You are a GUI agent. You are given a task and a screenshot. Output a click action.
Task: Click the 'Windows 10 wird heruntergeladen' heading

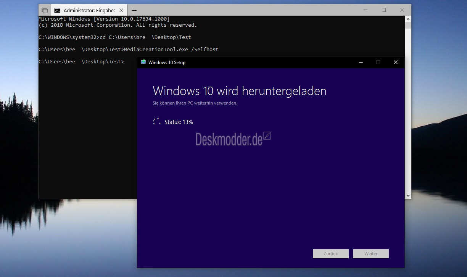(x=240, y=91)
